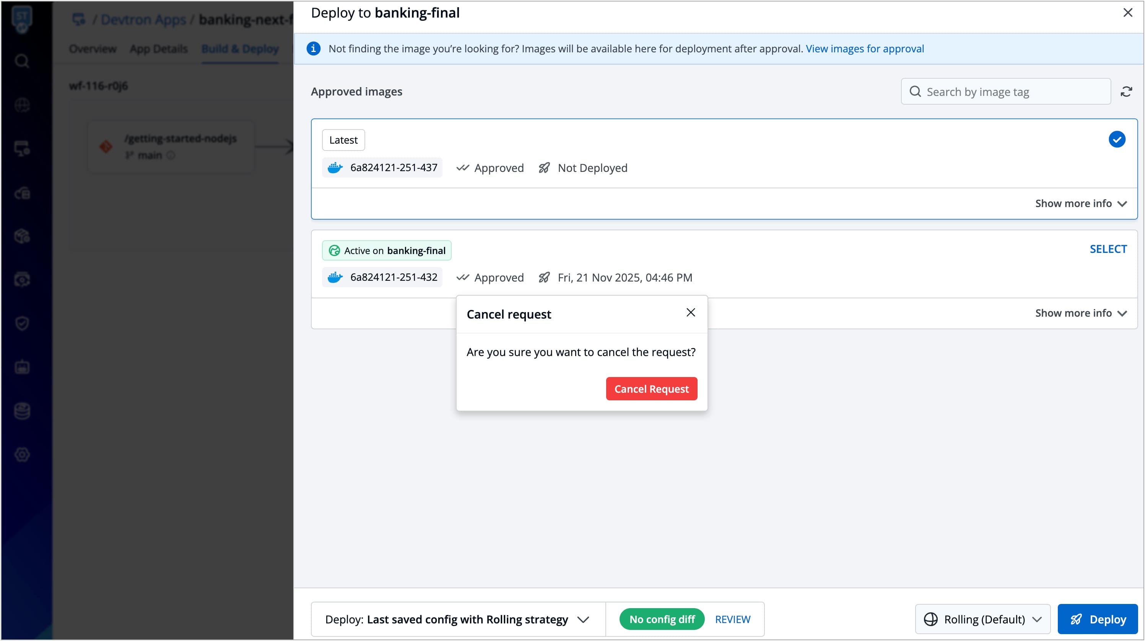Open Deploy last saved config dropdown
The image size is (1145, 641).
tap(458, 619)
